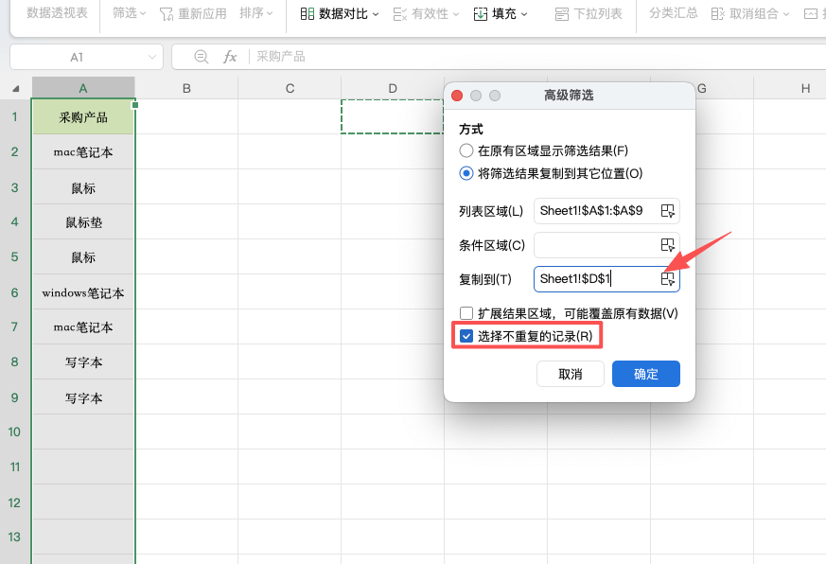Click the 有效性 validation tool
Viewport: 826px width, 564px height.
click(x=426, y=13)
